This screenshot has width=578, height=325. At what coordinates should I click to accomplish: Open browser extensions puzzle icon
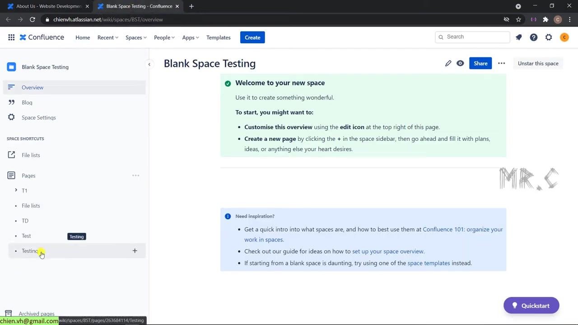pos(545,19)
